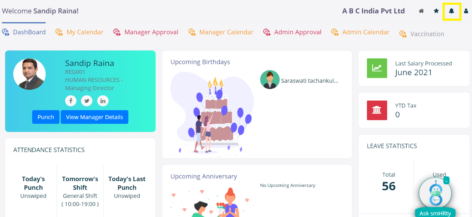Click the green Last Salary chart icon
Viewport: 472px width, 217px height.
(x=377, y=68)
